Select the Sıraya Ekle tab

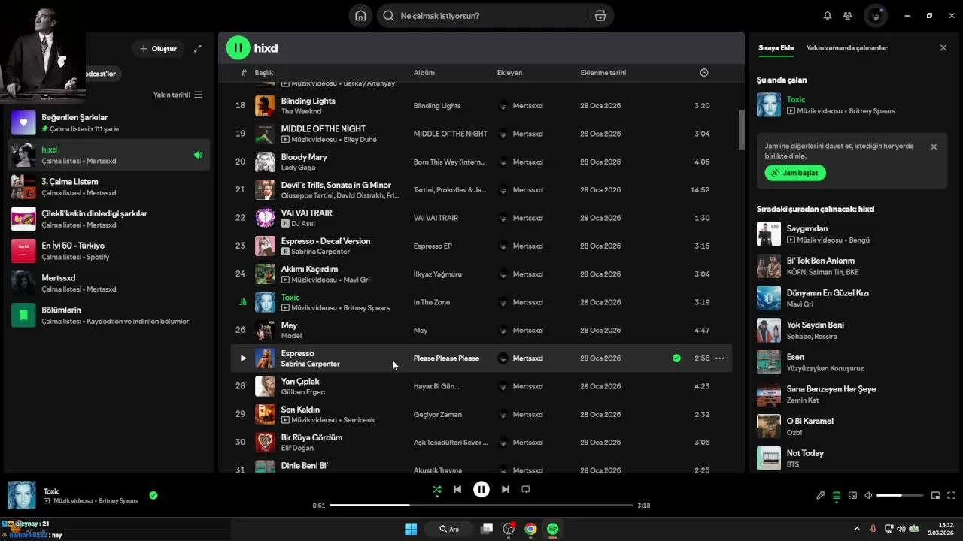pyautogui.click(x=776, y=47)
